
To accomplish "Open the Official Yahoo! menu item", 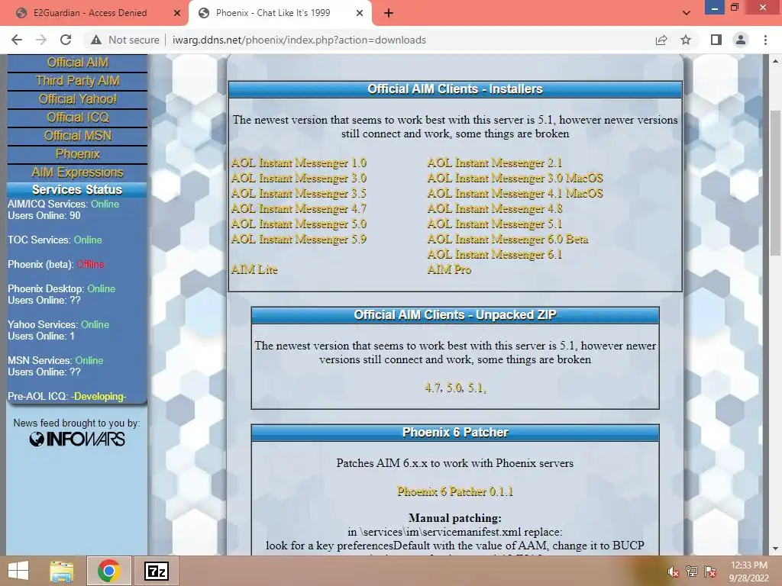I will [77, 99].
